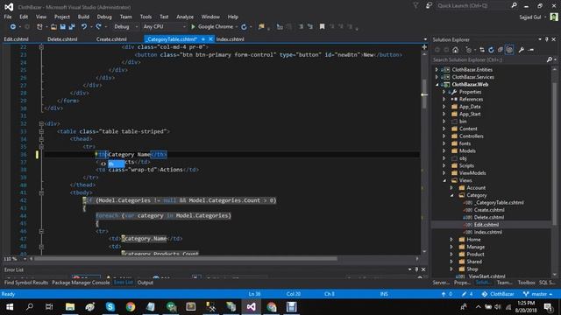This screenshot has height=315, width=561.
Task: Open the Find Symbol Results tab
Action: pyautogui.click(x=25, y=283)
